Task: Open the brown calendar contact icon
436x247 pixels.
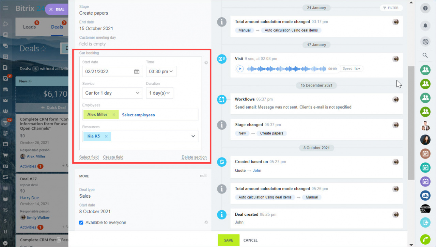Action: (425, 153)
